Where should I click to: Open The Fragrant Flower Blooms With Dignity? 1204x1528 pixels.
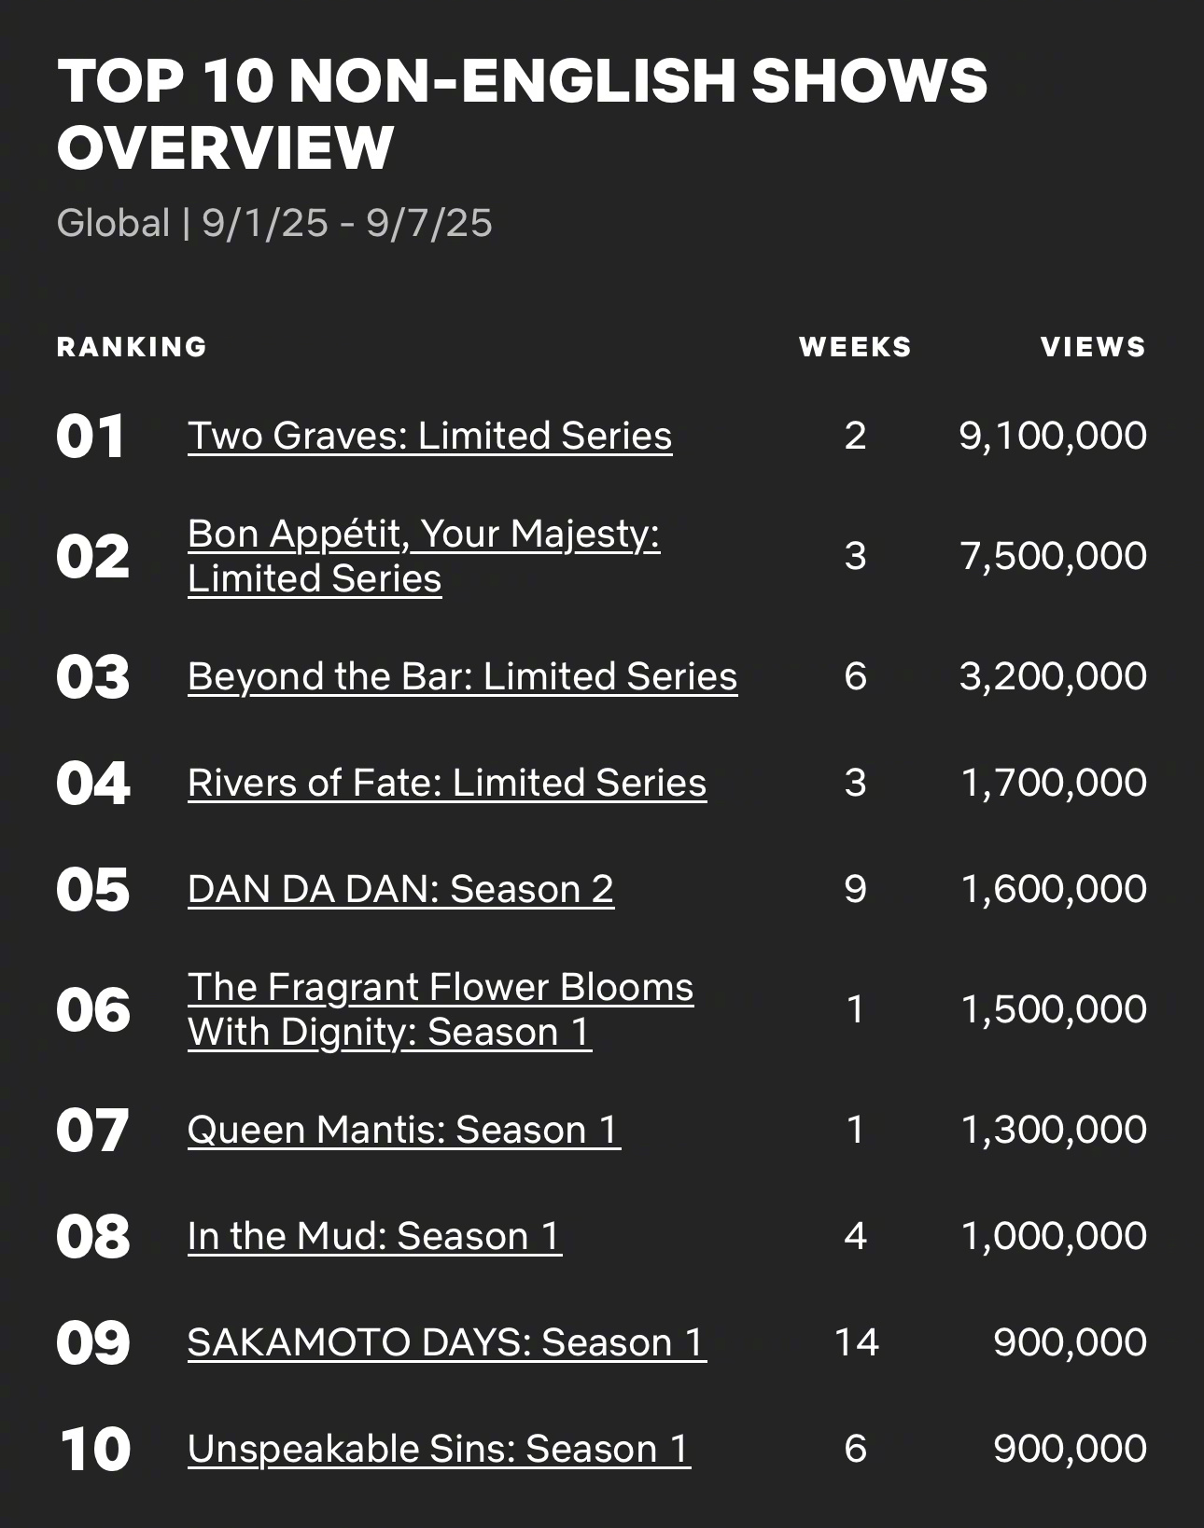(x=441, y=1009)
